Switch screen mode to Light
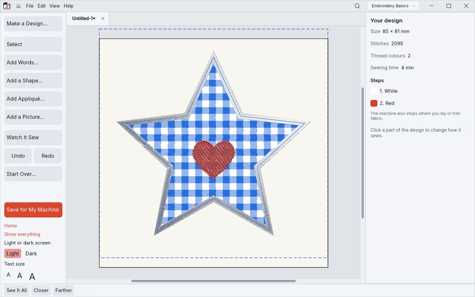Image resolution: width=475 pixels, height=297 pixels. pos(13,253)
